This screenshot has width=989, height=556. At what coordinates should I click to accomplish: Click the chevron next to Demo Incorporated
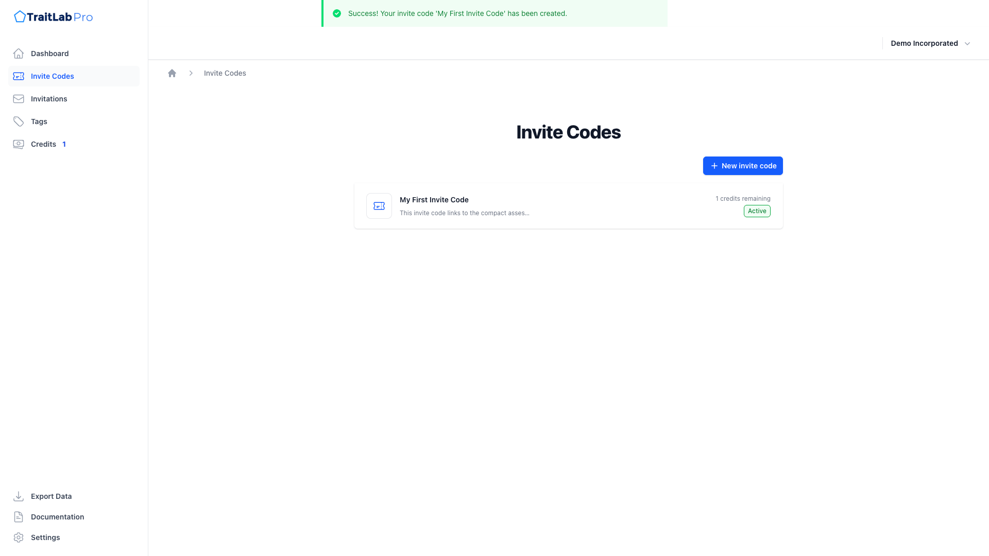(967, 44)
